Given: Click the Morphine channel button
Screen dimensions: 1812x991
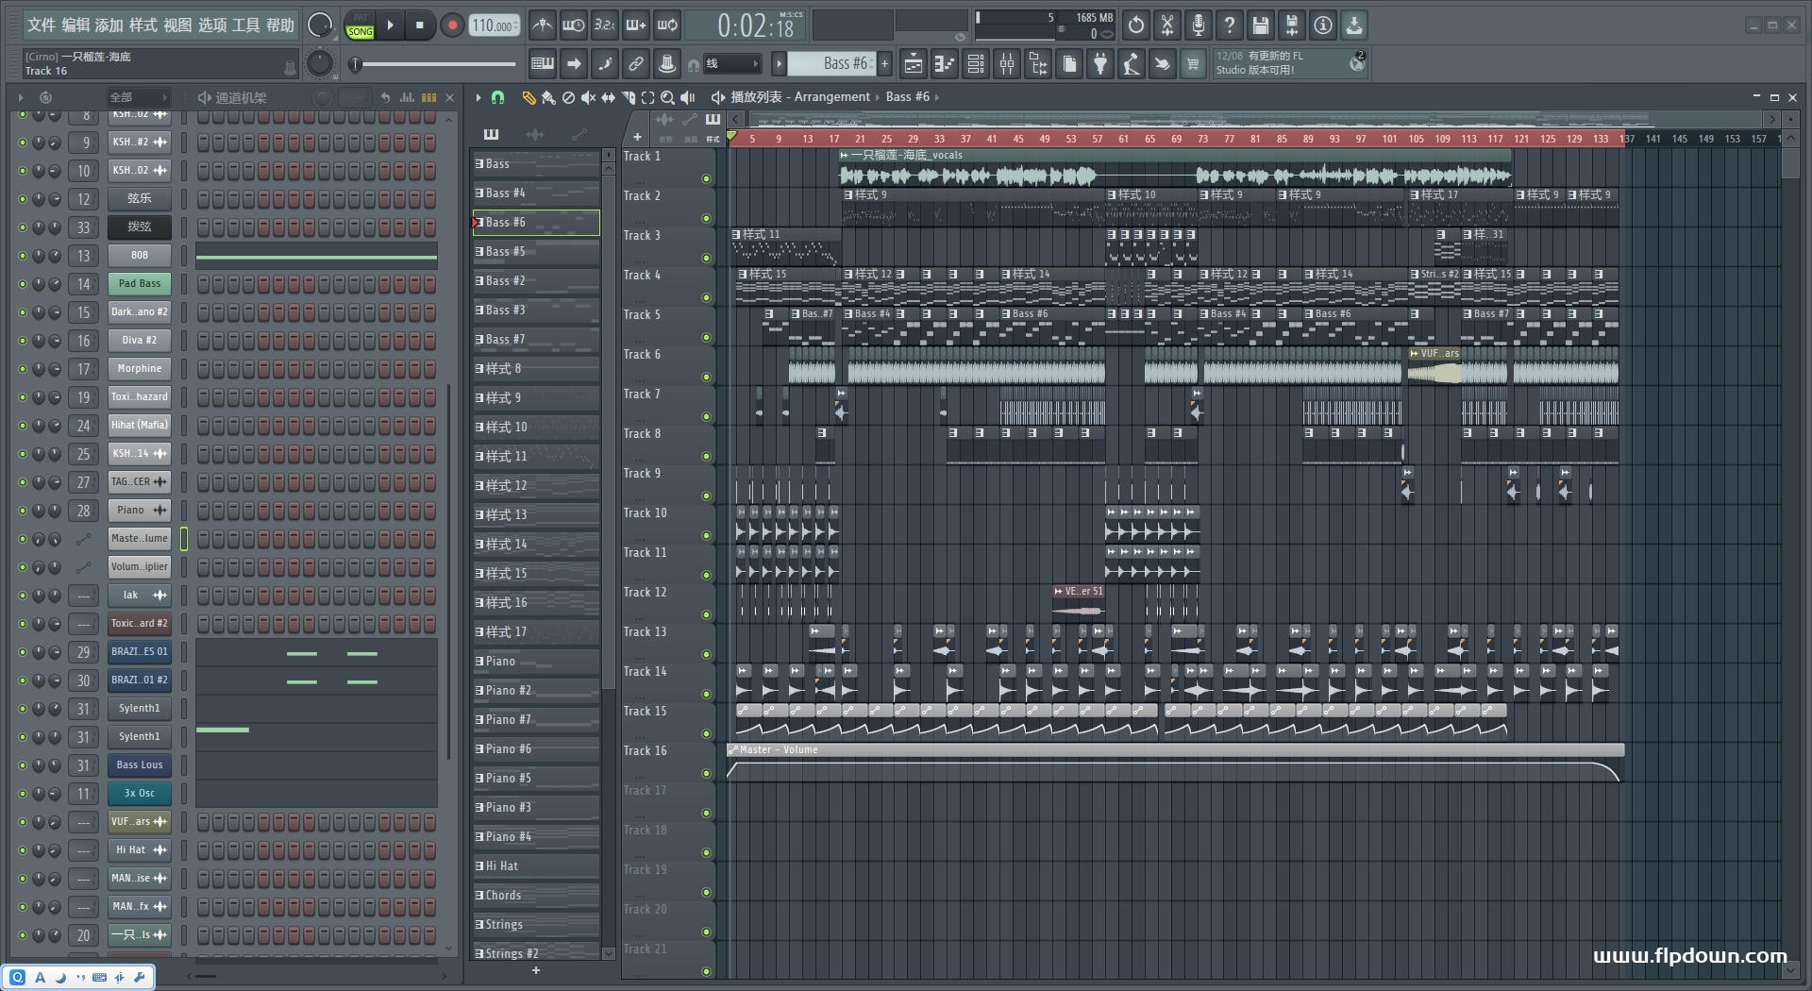Looking at the screenshot, I should [x=140, y=369].
